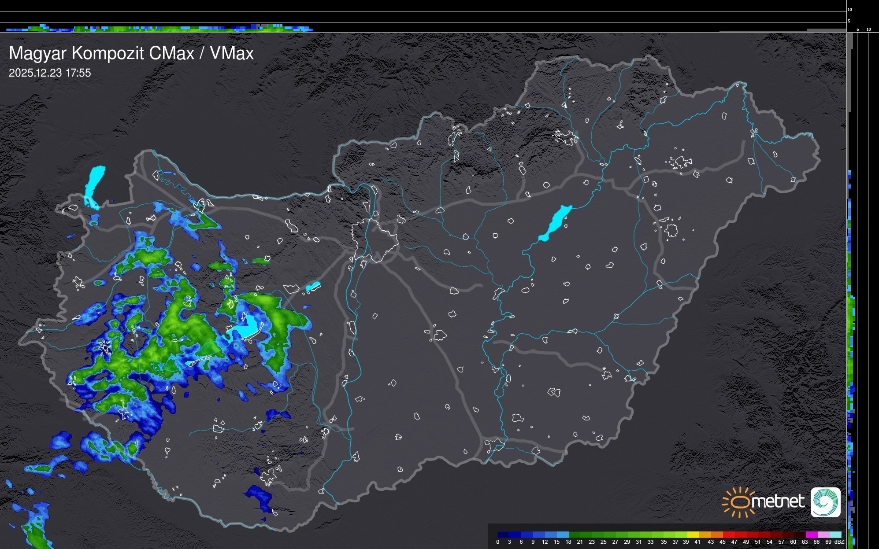
Task: Click the metnet wordmark text
Action: tap(778, 501)
